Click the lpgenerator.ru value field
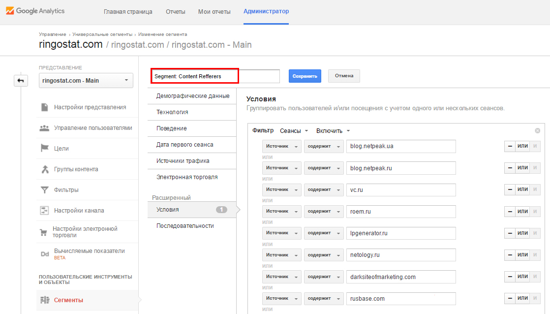Viewport: 550px width, 314px height. point(401,233)
